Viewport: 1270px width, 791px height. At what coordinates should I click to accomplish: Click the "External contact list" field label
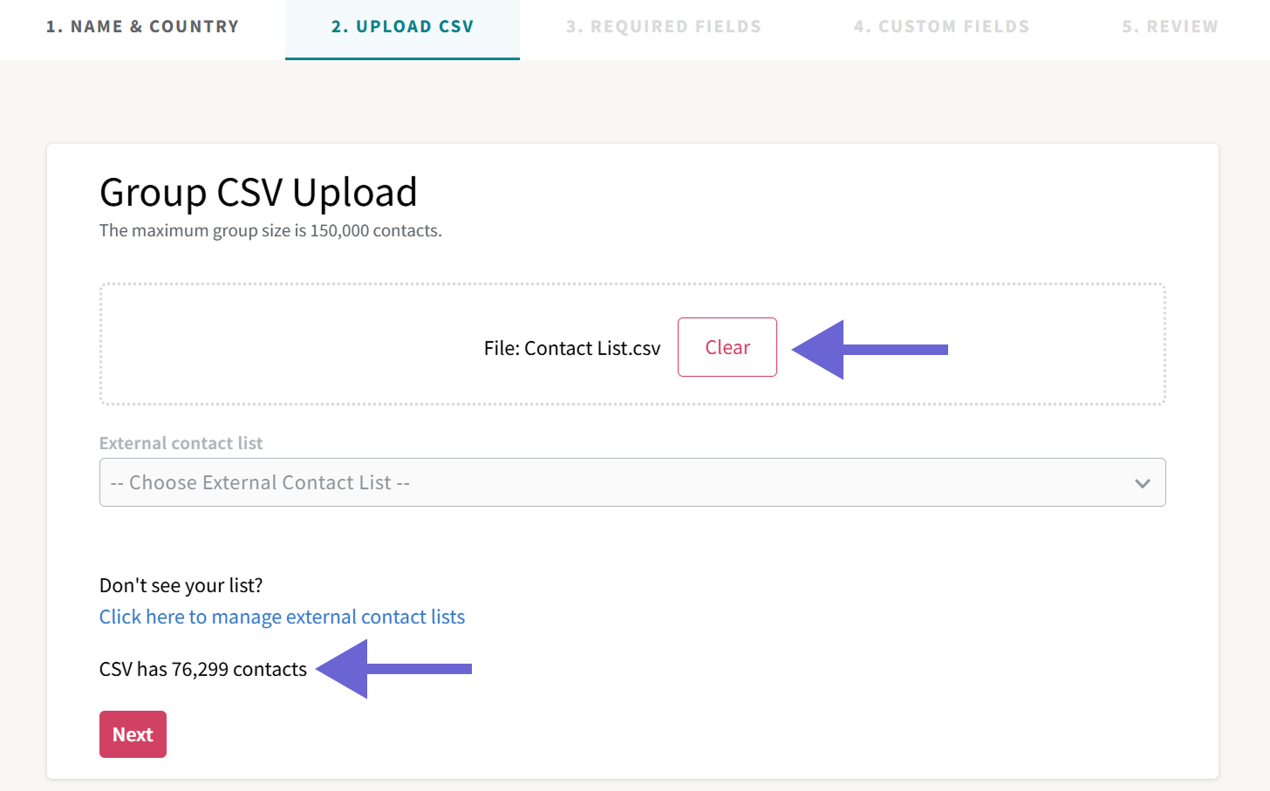coord(181,443)
